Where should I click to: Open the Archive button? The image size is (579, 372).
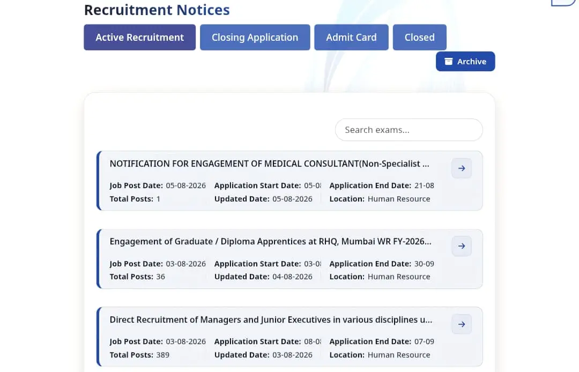pyautogui.click(x=465, y=61)
